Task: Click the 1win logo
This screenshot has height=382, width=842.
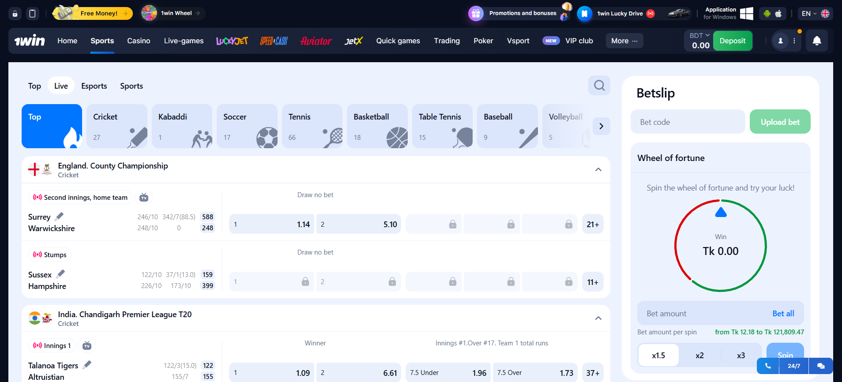Action: click(30, 41)
